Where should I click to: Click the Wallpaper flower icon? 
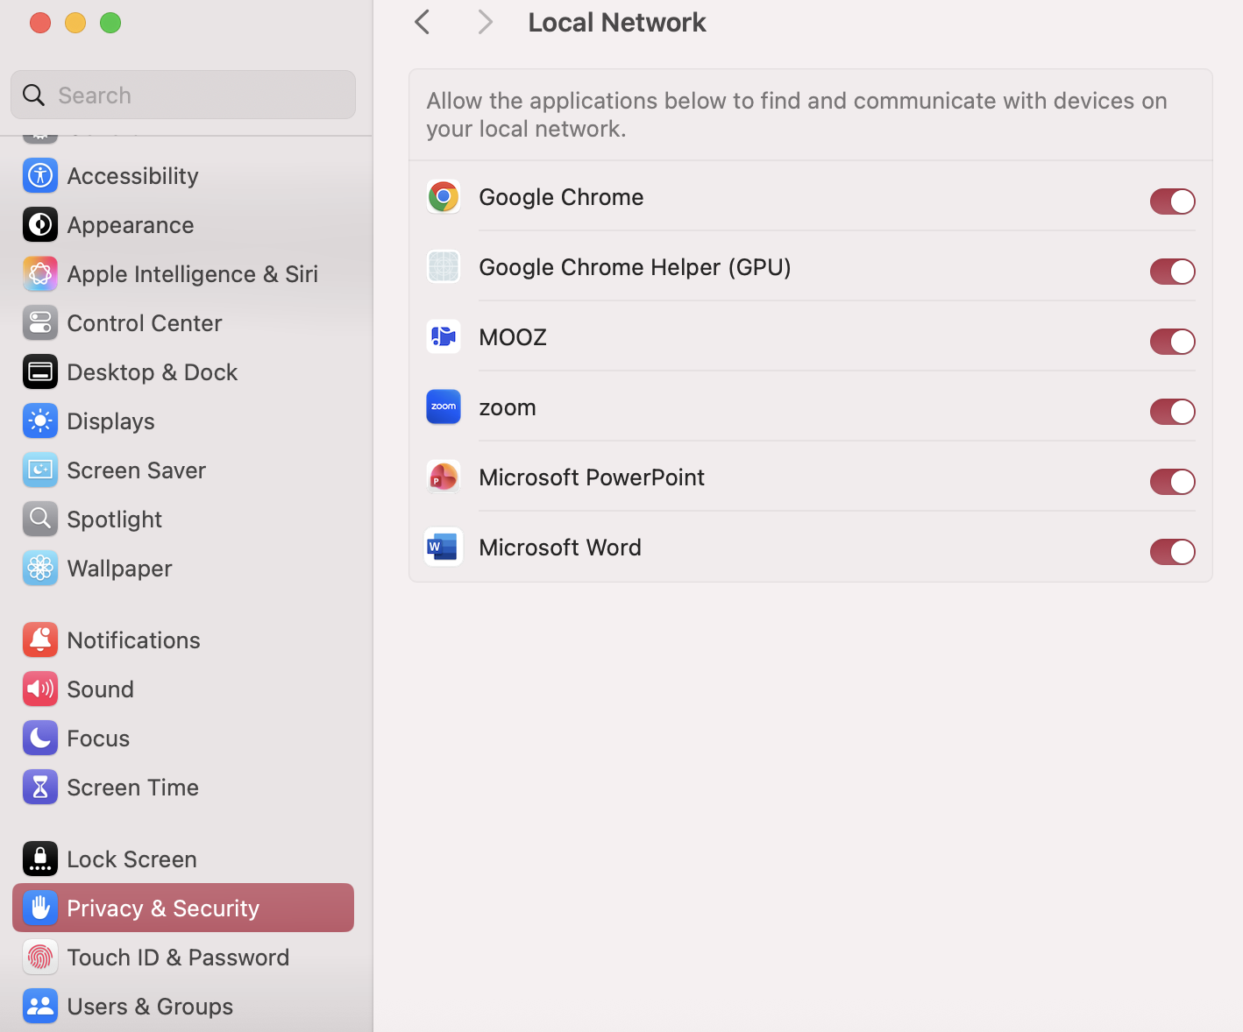coord(40,569)
